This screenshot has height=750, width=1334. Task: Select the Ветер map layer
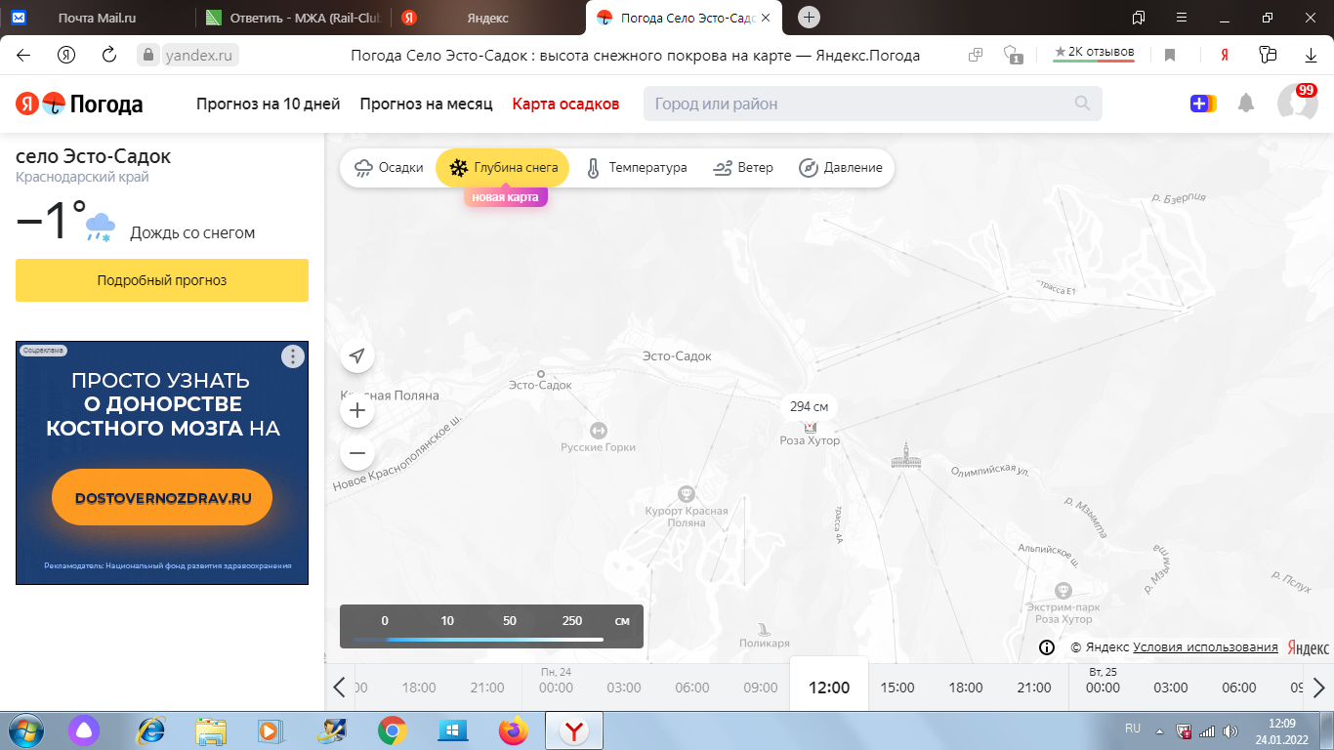coord(743,168)
